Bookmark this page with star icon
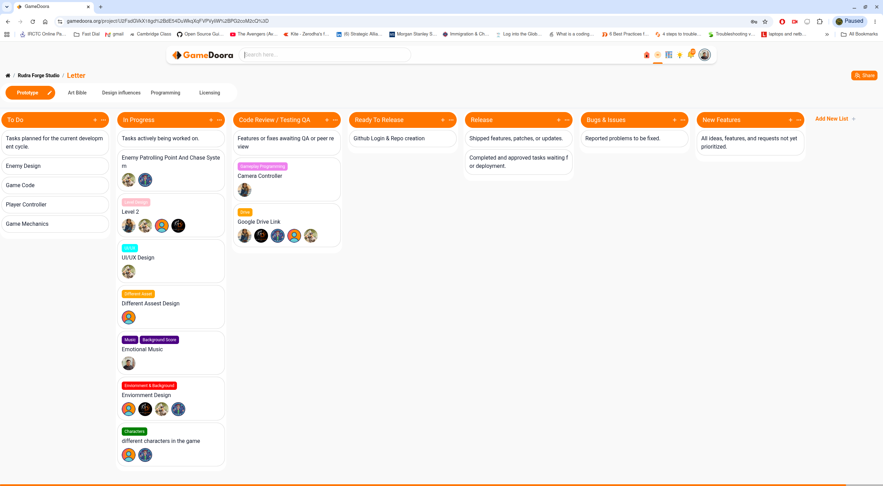 click(x=765, y=21)
